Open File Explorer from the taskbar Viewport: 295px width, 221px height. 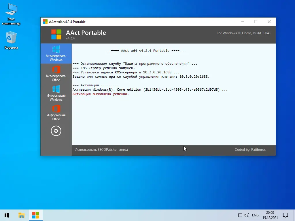point(21,215)
